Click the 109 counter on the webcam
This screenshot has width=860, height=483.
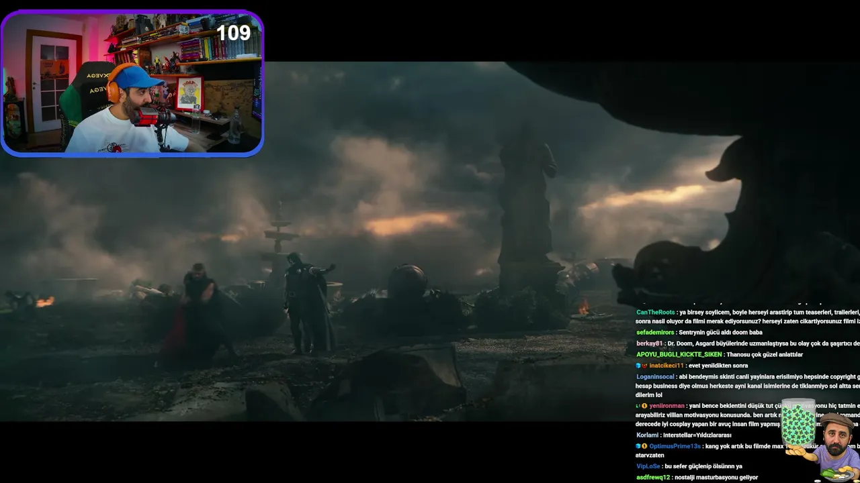[233, 33]
